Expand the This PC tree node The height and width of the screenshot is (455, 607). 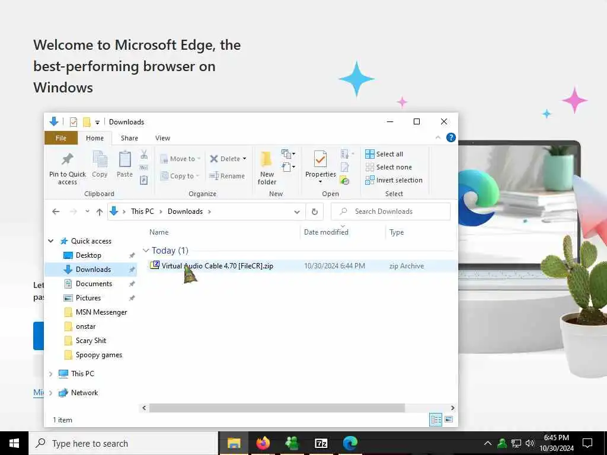point(51,374)
